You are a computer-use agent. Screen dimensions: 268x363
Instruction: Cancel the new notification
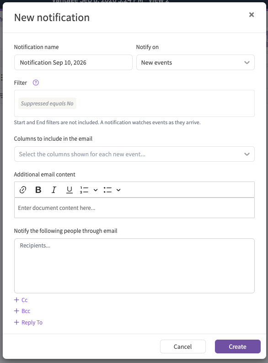(183, 346)
